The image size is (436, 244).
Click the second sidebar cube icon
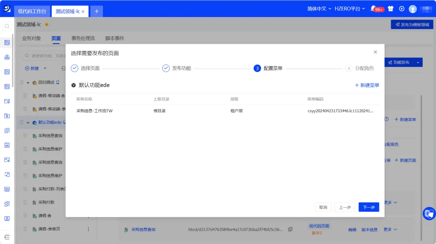coord(7,57)
